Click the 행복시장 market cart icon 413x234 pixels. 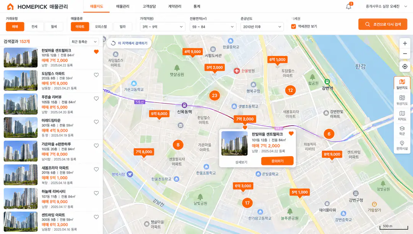[x=130, y=174]
